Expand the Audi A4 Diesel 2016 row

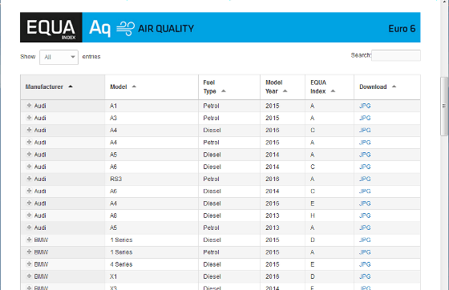tap(29, 130)
